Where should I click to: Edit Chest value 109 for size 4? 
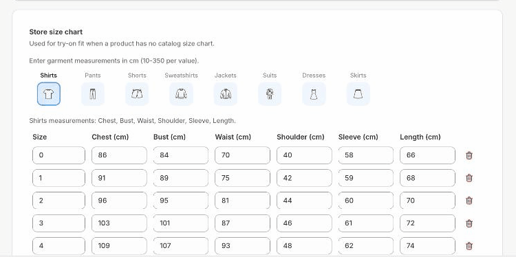tap(119, 246)
